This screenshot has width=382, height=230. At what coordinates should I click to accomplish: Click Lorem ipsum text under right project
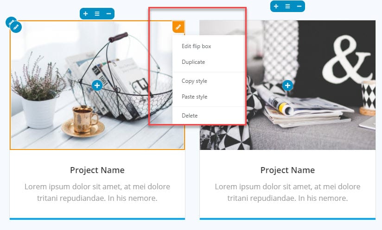point(287,193)
